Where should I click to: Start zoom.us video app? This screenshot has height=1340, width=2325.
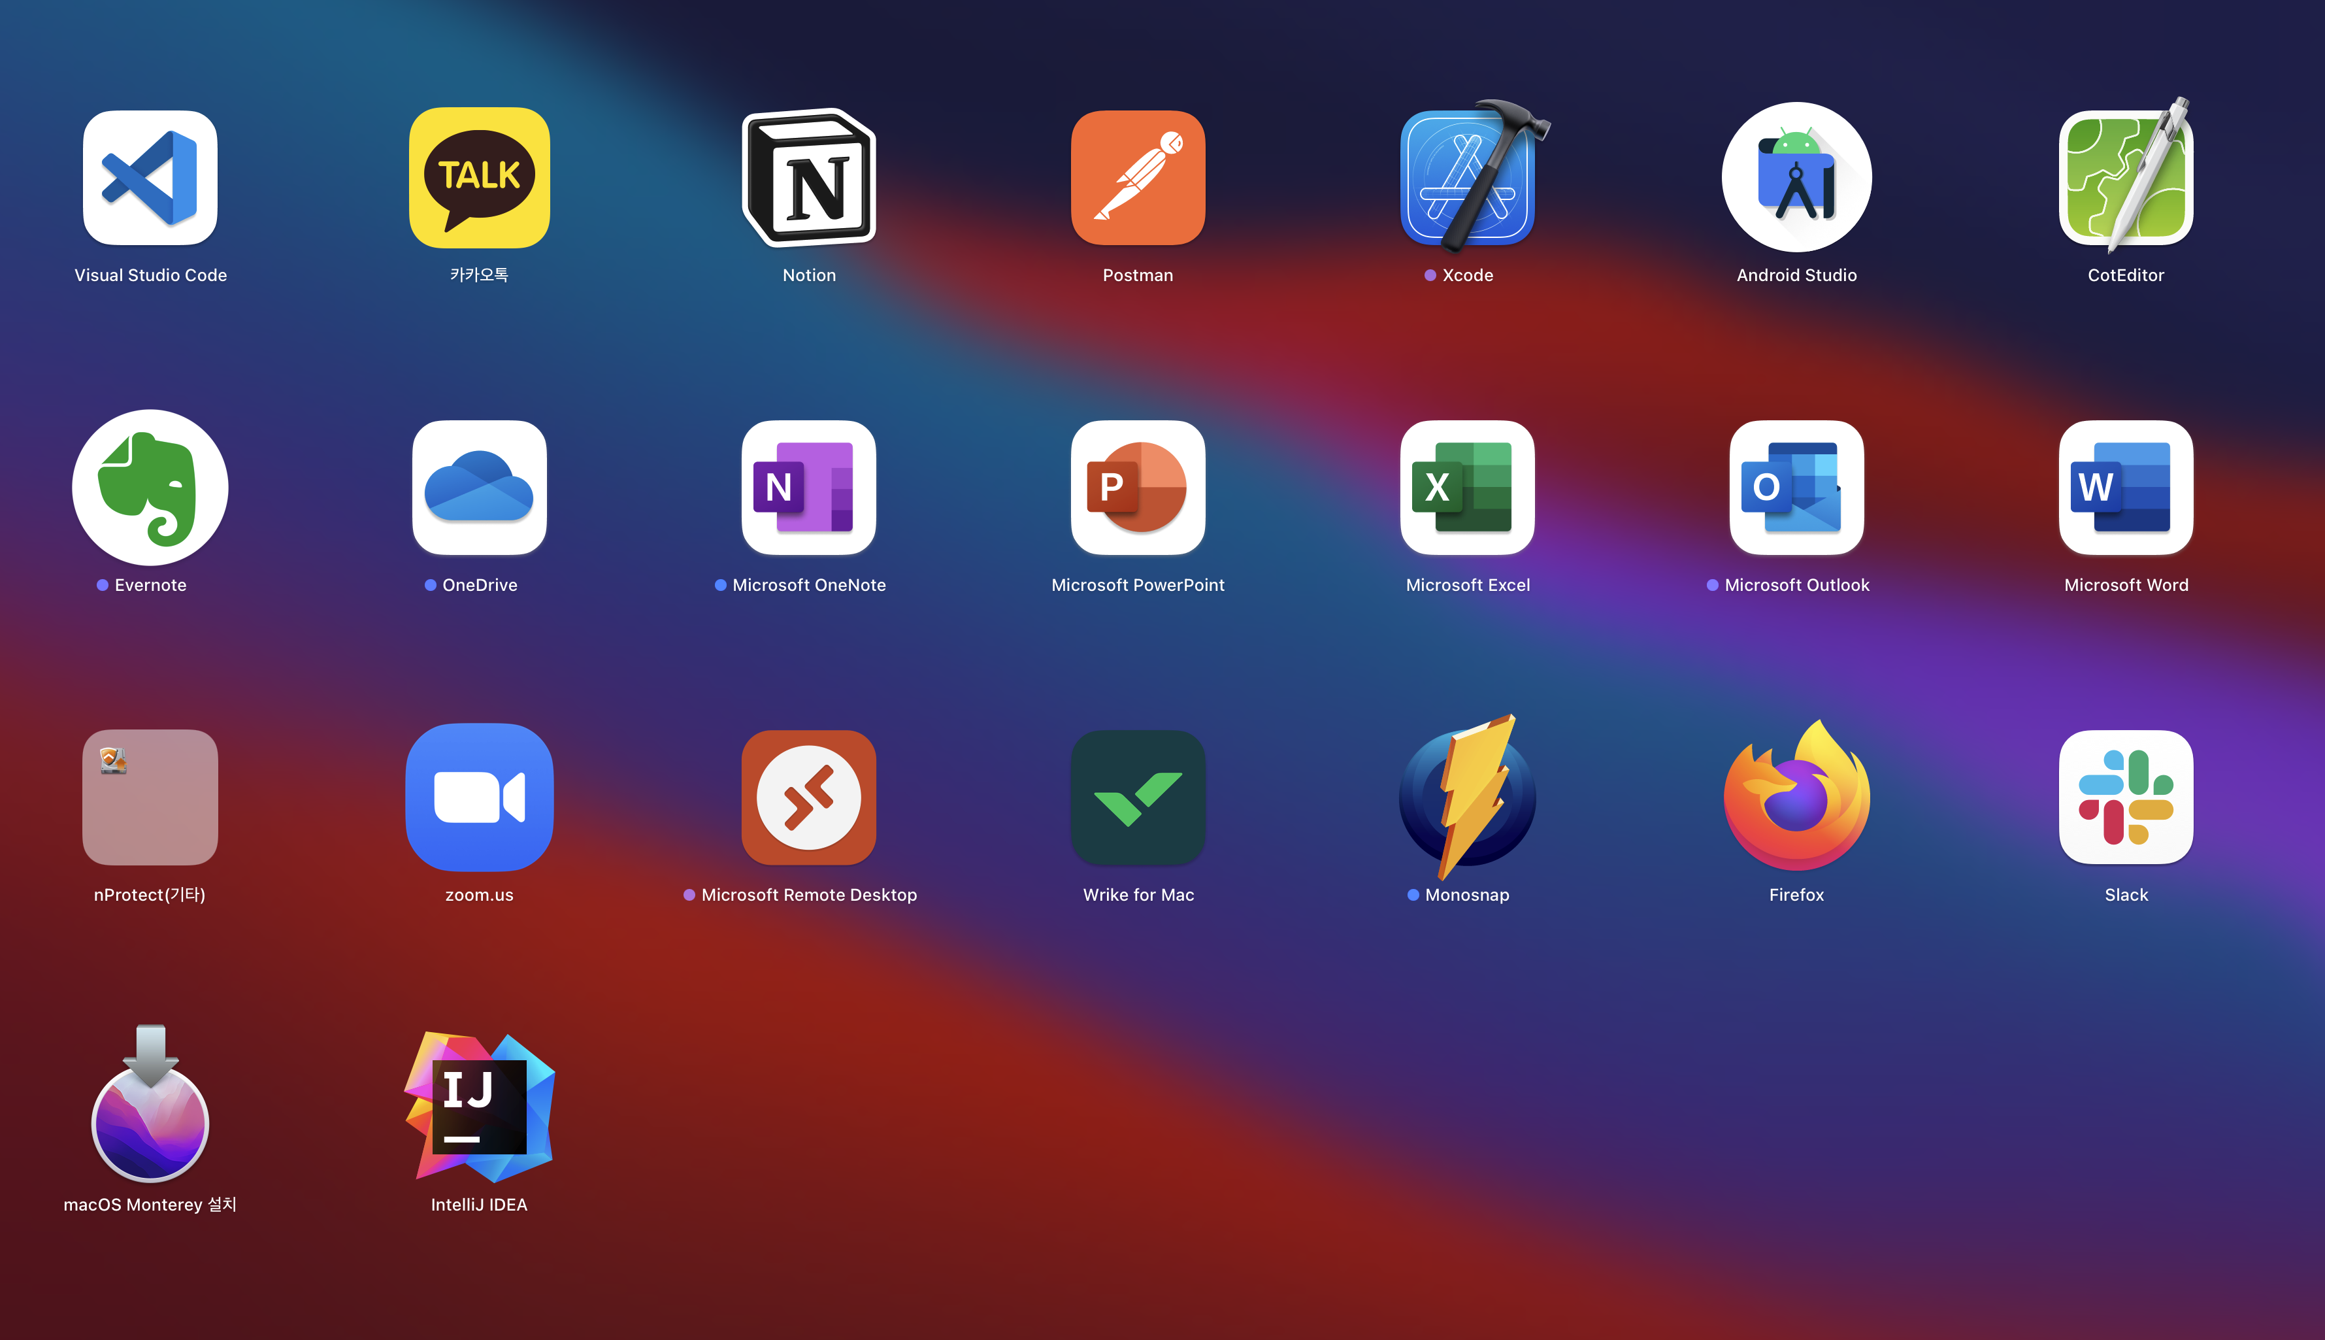(x=480, y=797)
